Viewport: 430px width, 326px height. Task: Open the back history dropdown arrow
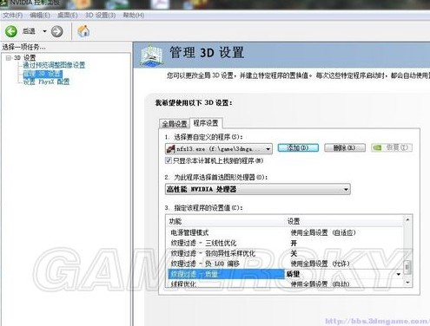44,31
